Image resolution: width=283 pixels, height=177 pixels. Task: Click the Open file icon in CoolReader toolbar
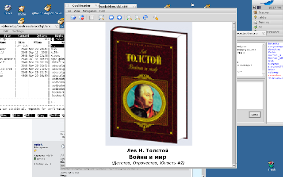tap(73, 18)
